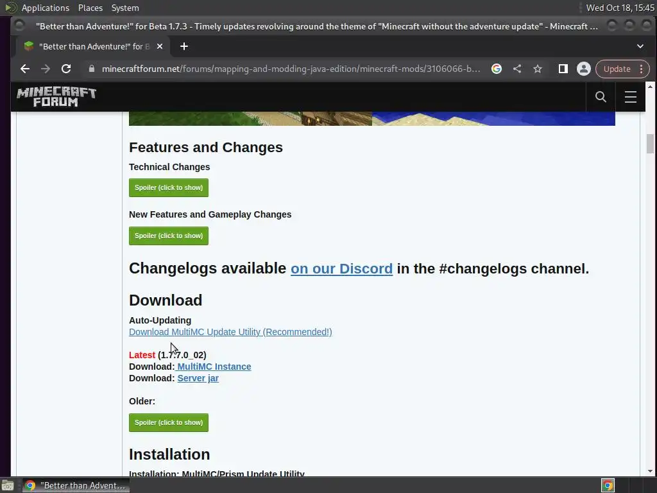Click the padlock site info icon
Viewport: 657px width, 493px height.
click(92, 69)
